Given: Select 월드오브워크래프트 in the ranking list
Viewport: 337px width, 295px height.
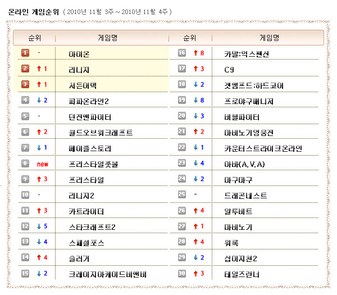Looking at the screenshot, I should 101,133.
